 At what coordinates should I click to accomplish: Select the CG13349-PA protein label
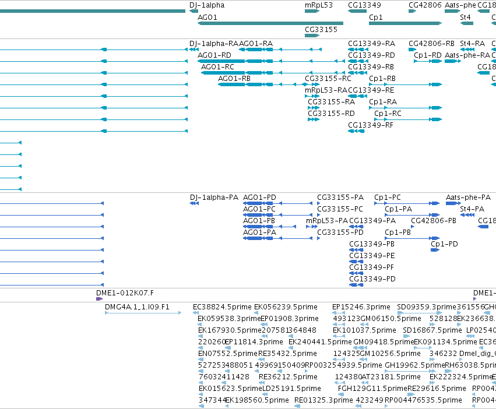372,221
